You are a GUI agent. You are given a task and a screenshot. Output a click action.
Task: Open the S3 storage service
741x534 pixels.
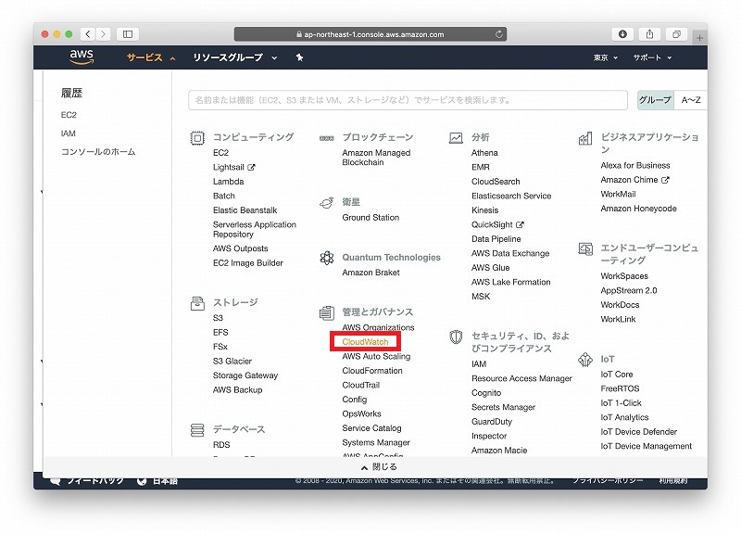[x=218, y=318]
